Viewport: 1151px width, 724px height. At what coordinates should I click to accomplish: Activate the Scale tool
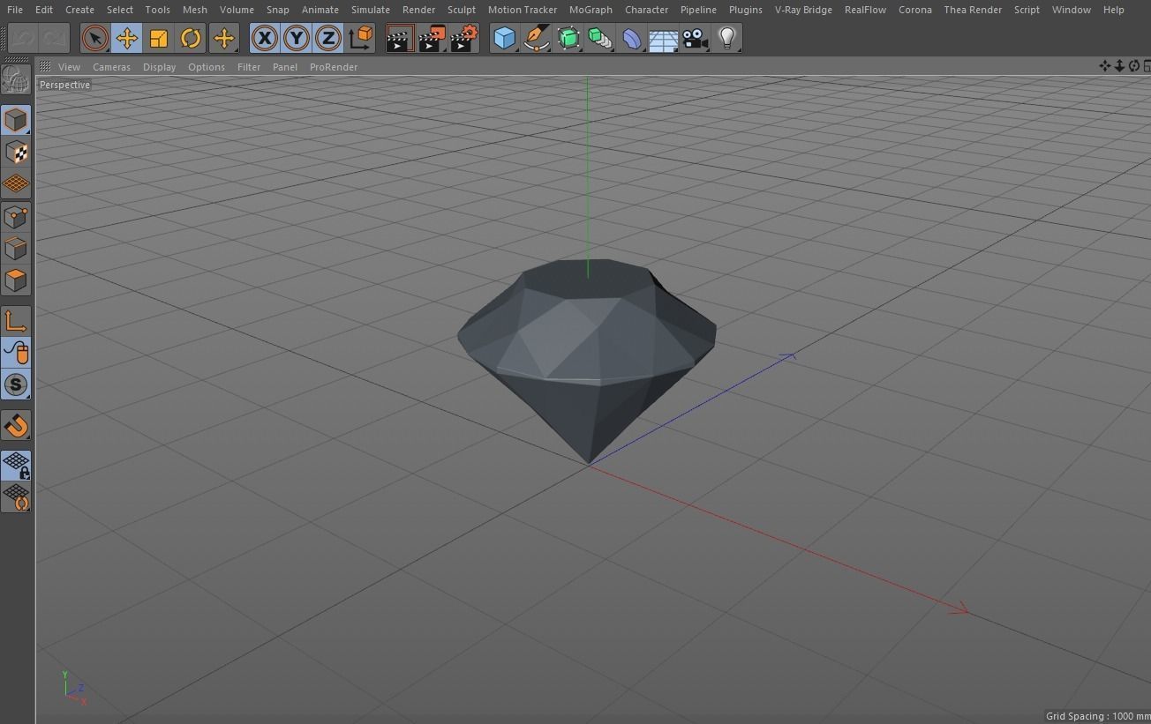159,39
